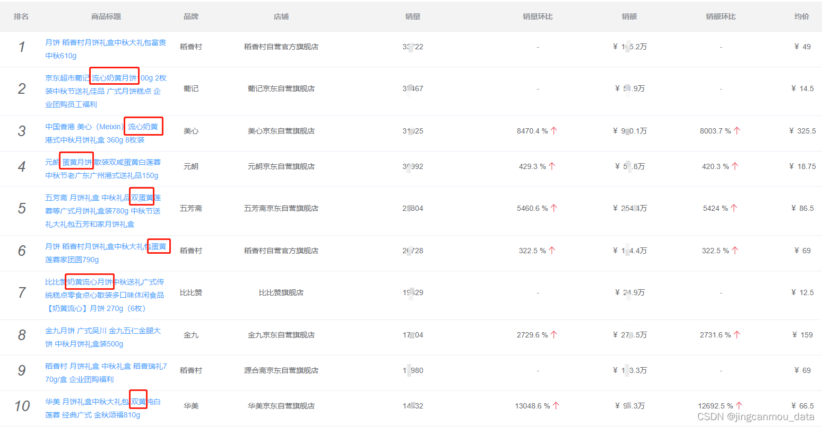Select sales growth value 322.5 % in 销量环比

tap(532, 251)
